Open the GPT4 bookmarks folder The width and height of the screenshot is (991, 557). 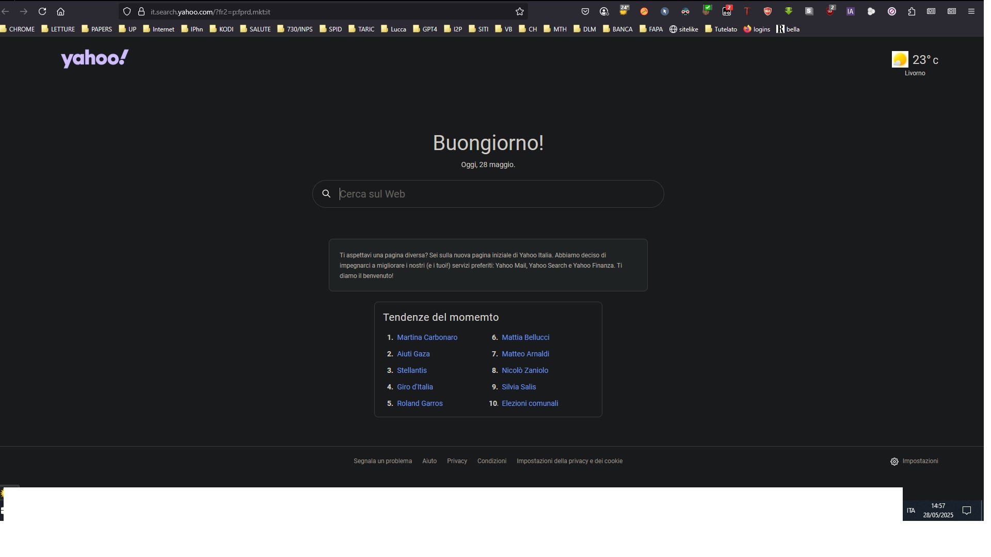(425, 29)
